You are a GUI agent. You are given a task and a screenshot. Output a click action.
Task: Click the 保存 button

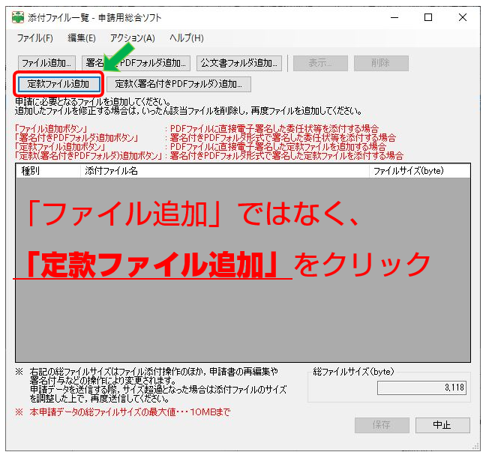click(x=381, y=425)
